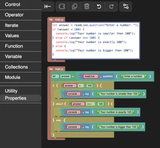Click inside the JavaScript code editor text area
This screenshot has height=148, width=160.
[x=96, y=40]
